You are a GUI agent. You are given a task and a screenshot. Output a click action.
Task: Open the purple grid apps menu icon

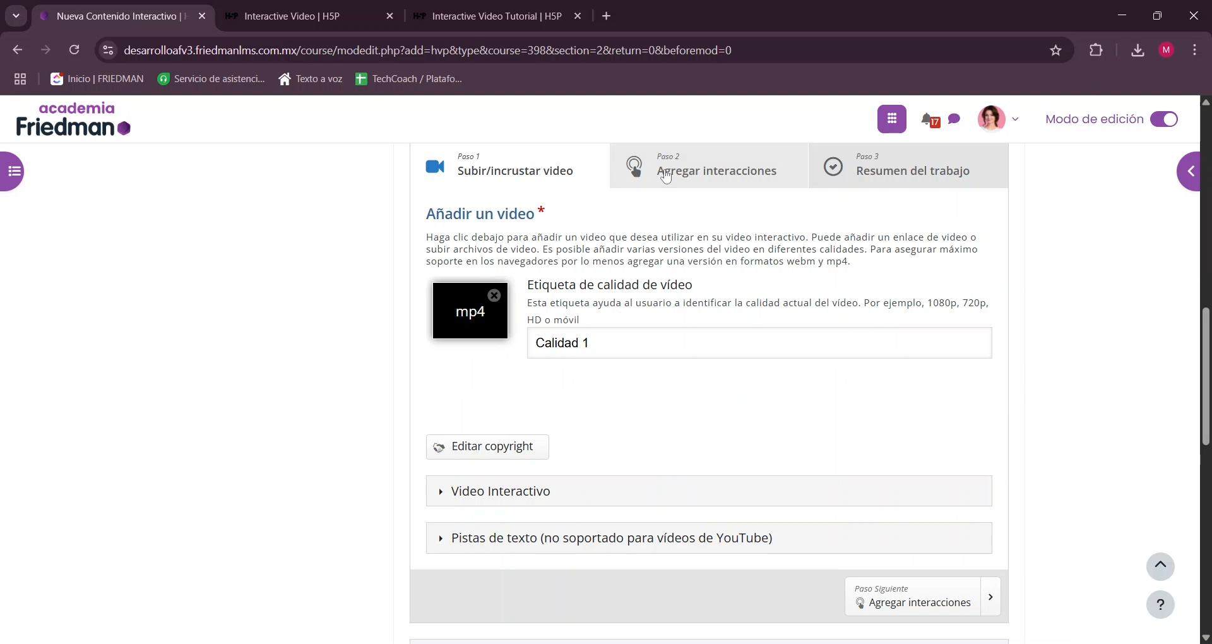pos(891,119)
